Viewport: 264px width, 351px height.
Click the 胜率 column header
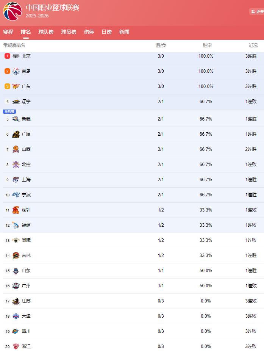(207, 45)
